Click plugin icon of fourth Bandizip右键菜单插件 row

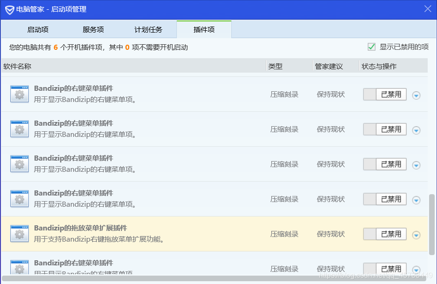coord(20,199)
